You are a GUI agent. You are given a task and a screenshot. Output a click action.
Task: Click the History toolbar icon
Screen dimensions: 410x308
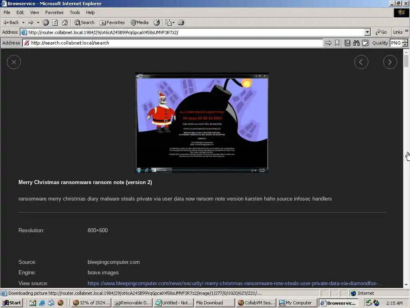157,22
